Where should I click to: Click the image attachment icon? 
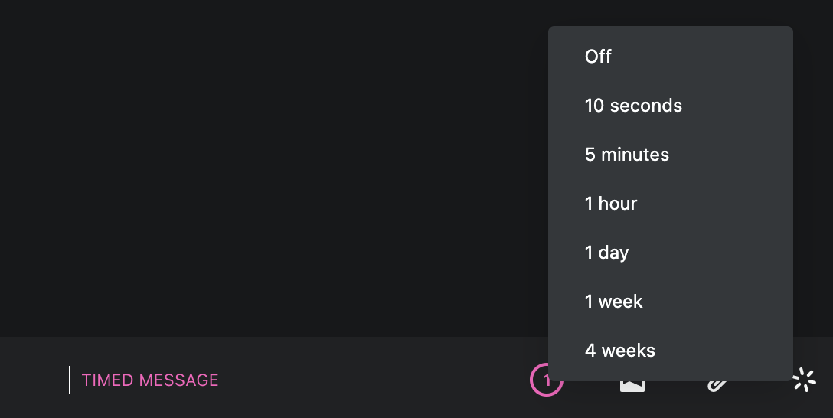point(632,385)
